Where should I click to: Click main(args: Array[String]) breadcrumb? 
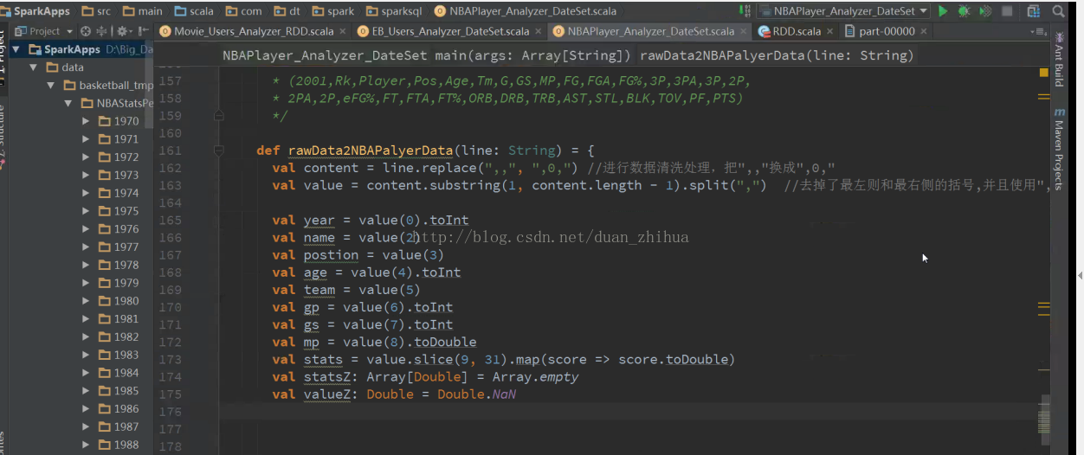point(532,55)
